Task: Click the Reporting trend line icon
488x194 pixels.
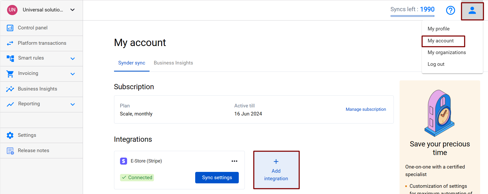Action: pyautogui.click(x=10, y=104)
